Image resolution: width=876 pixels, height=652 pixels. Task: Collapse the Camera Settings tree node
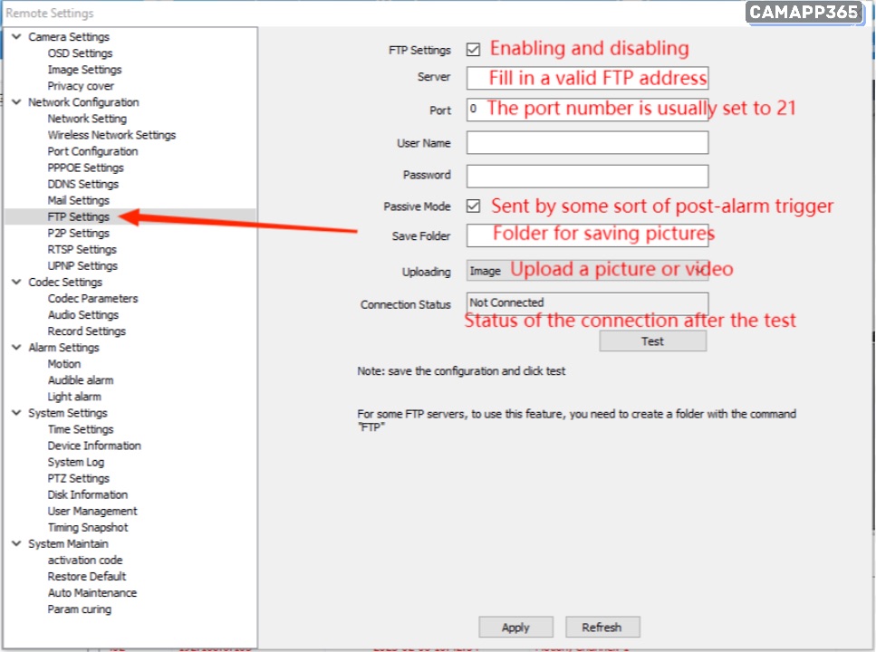(x=17, y=37)
